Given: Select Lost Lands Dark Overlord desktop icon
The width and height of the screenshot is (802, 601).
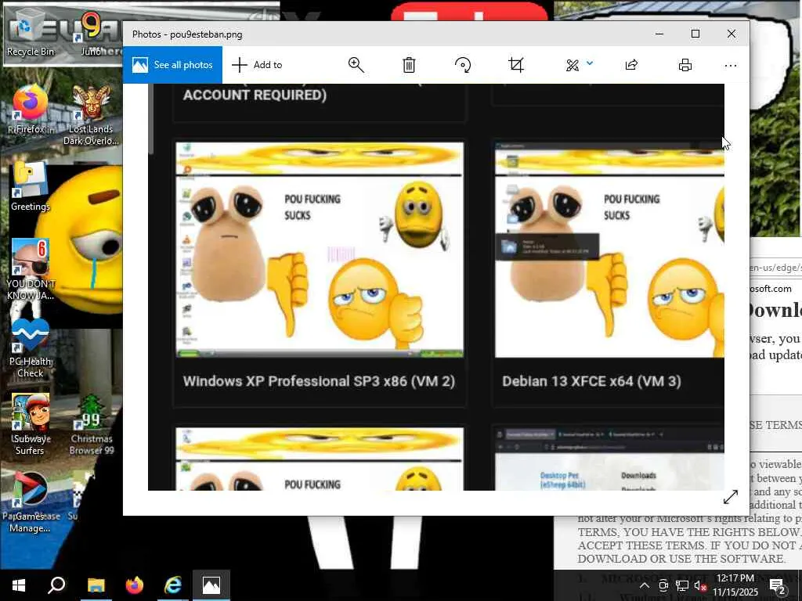Looking at the screenshot, I should [91, 116].
